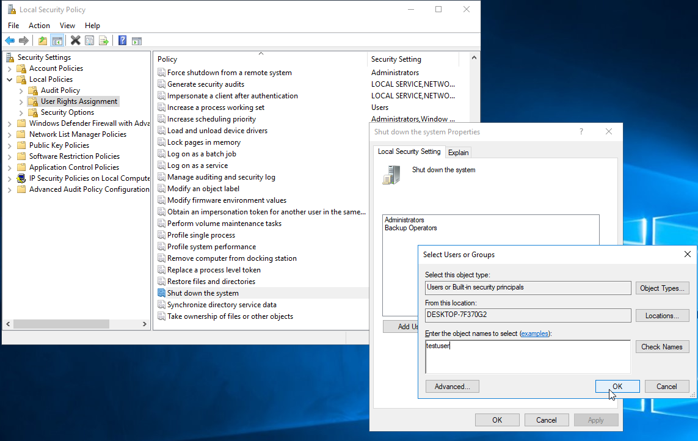Image resolution: width=698 pixels, height=441 pixels.
Task: Click the Delete X toolbar icon
Action: [75, 41]
